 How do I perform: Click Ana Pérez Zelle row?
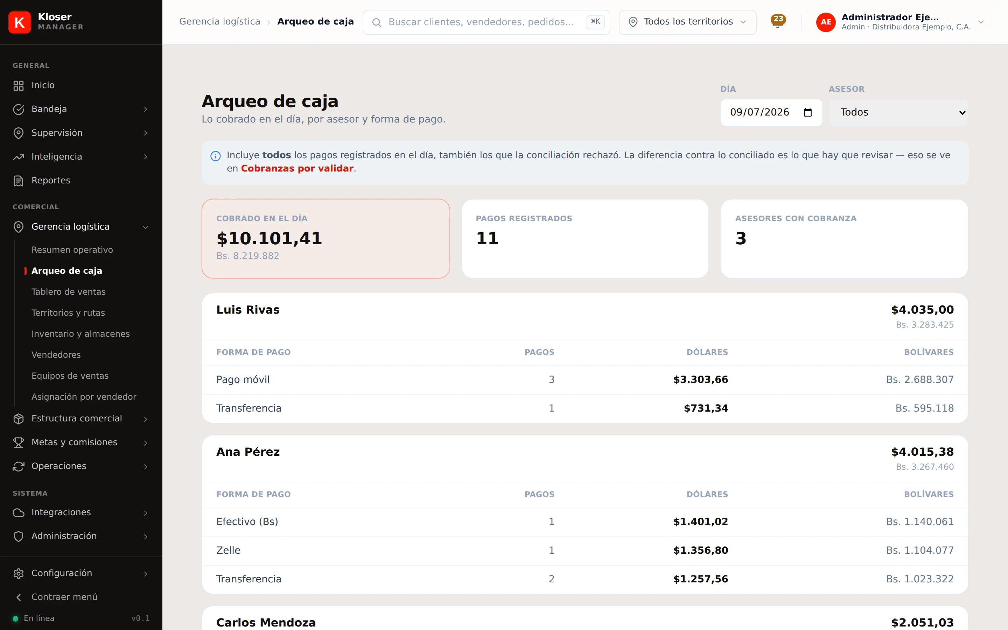coord(585,551)
